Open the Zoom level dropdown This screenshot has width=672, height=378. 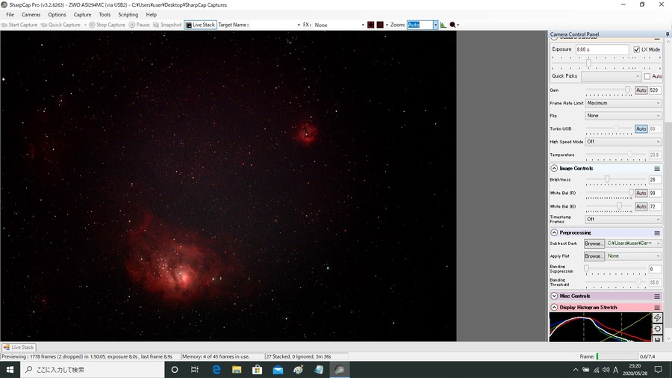(x=435, y=25)
